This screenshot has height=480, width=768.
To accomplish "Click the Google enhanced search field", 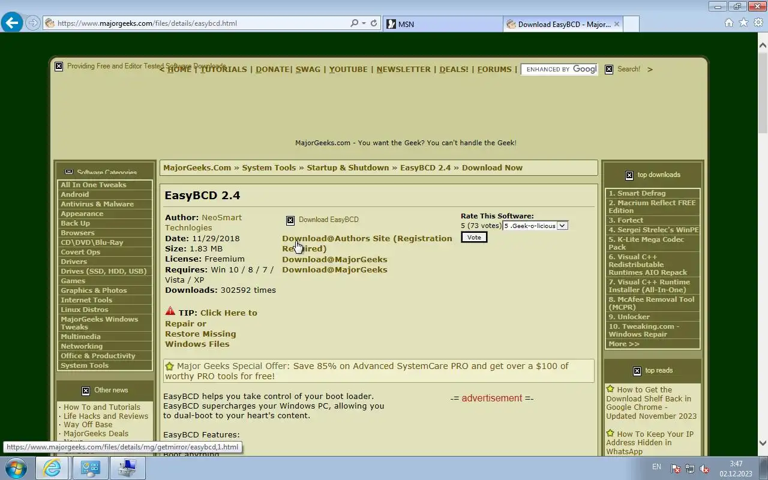I will click(x=560, y=69).
